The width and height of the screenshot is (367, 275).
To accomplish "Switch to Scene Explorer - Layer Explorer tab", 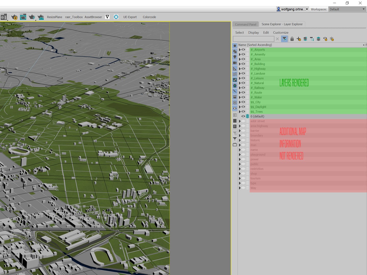I will click(x=282, y=24).
